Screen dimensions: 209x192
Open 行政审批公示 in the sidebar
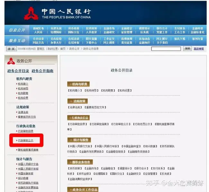(x=26, y=141)
